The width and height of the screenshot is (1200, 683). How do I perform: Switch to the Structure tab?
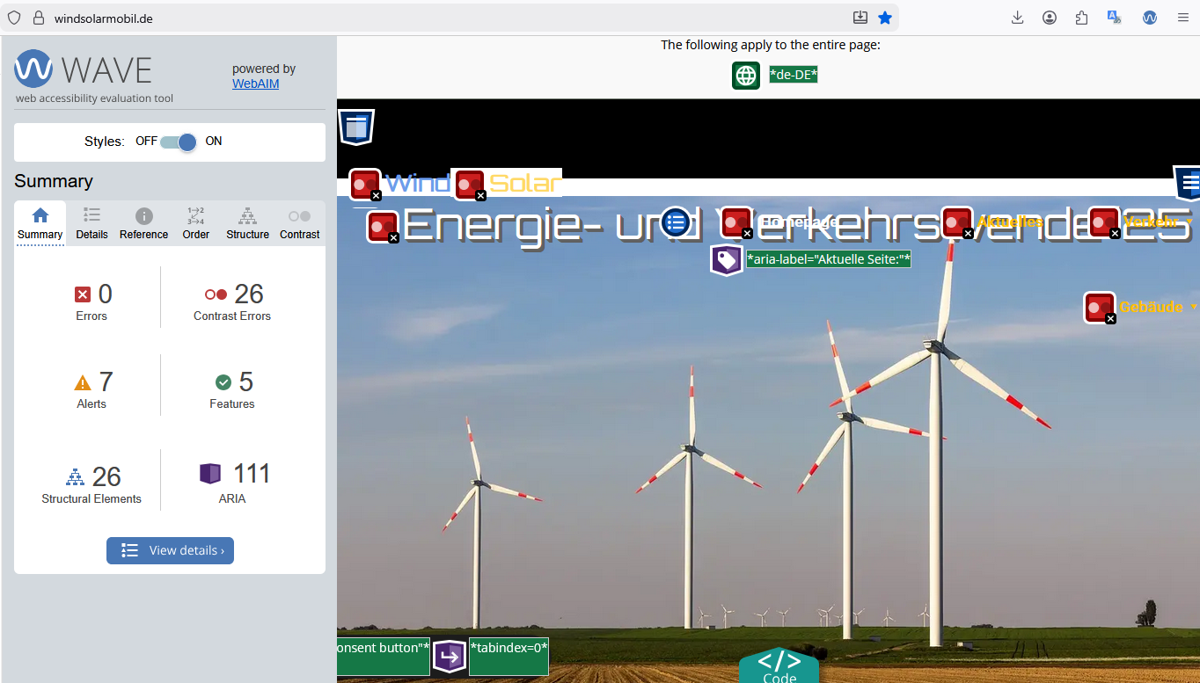247,224
